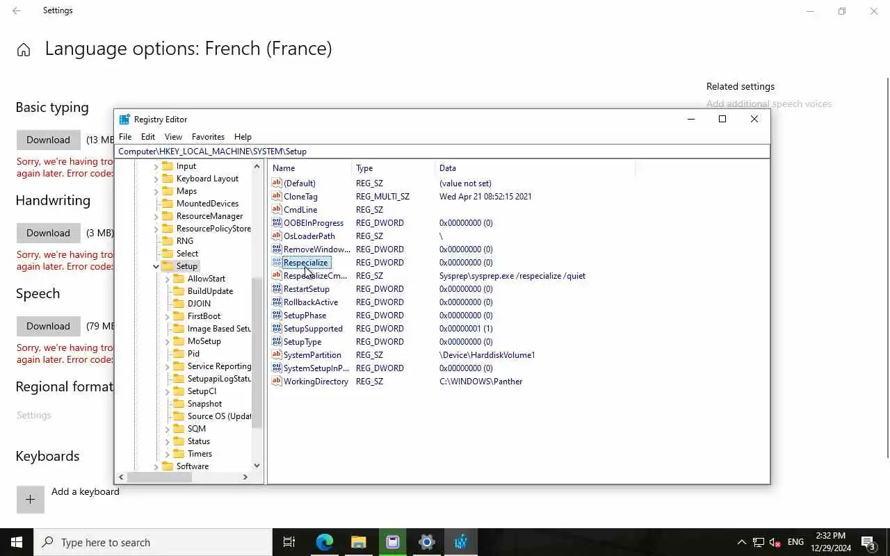Click the OOBEInProgress DWORD icon
This screenshot has width=890, height=556.
[277, 223]
